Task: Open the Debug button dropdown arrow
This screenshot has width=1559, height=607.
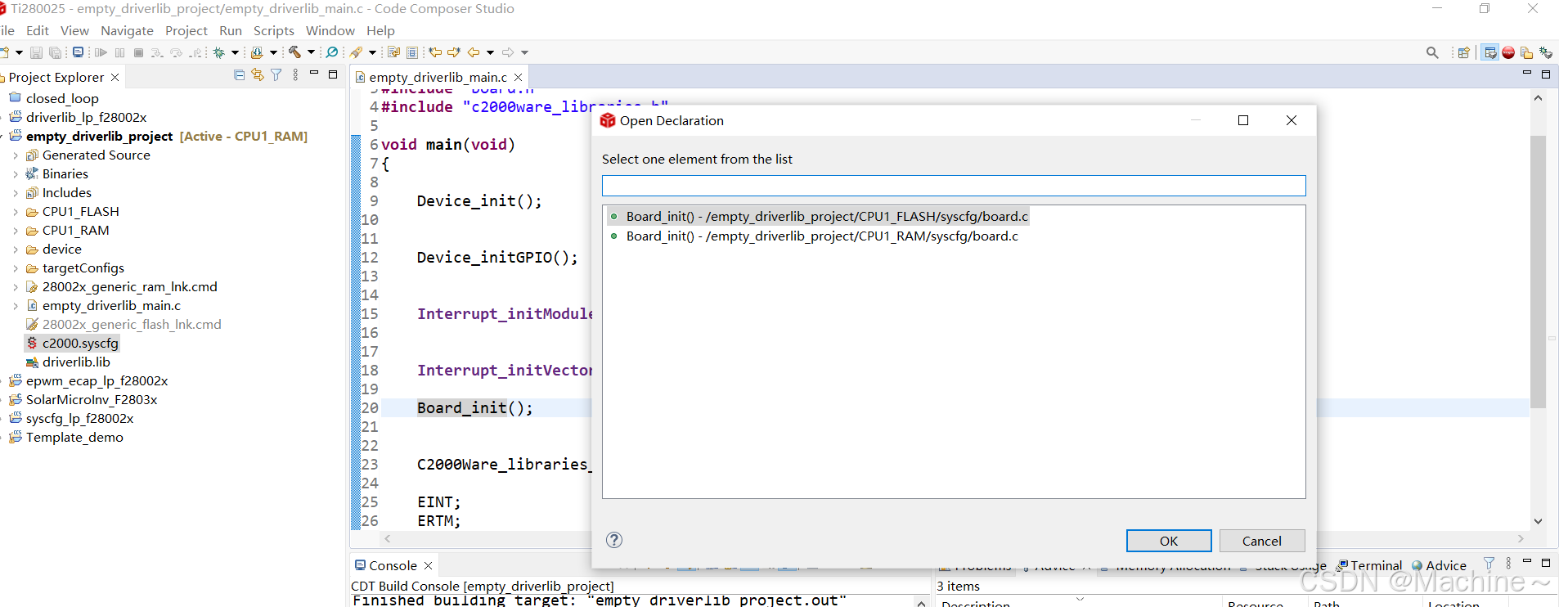Action: (235, 52)
